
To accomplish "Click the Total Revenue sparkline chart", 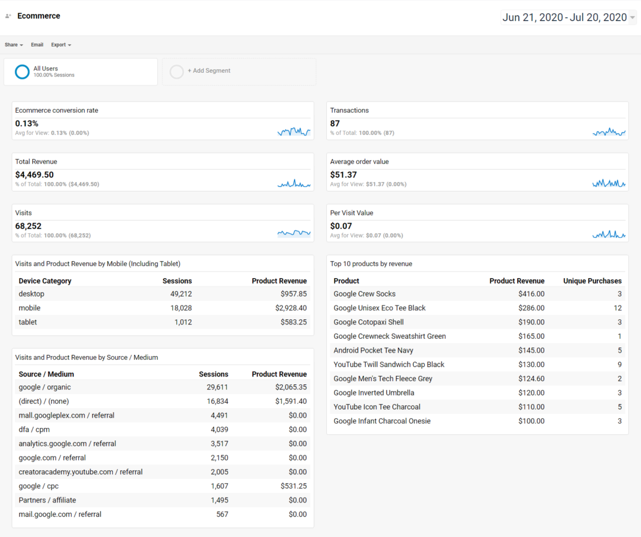I will coord(294,184).
